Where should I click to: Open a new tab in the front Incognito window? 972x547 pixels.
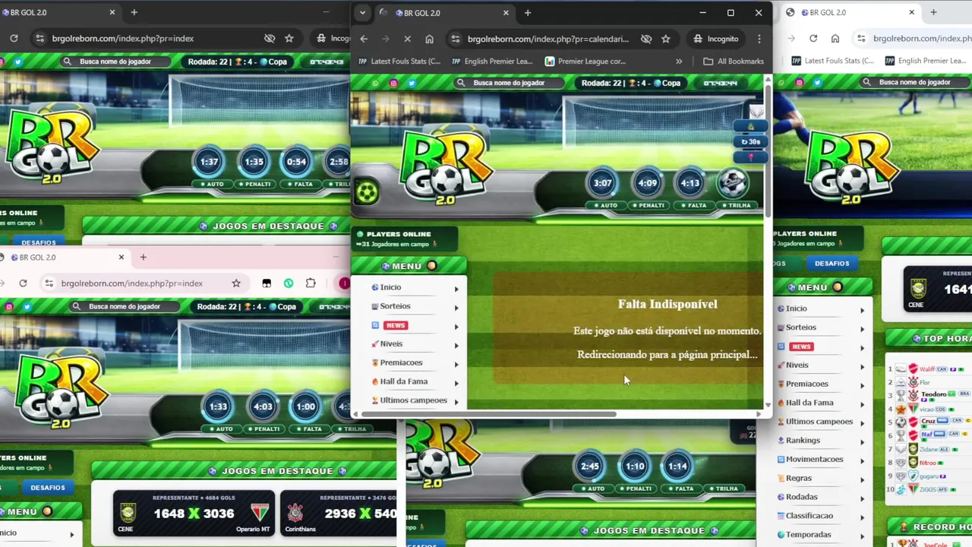coord(528,13)
